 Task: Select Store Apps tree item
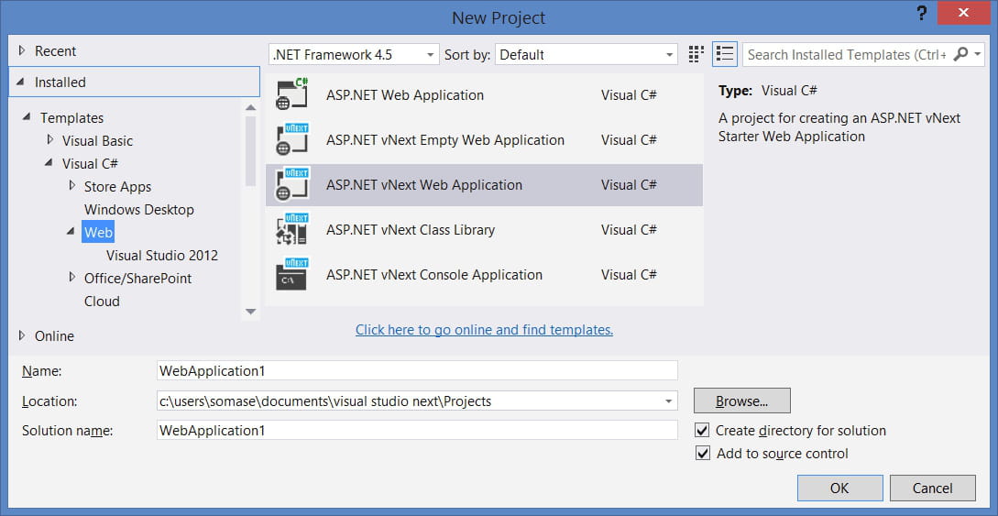(x=117, y=186)
